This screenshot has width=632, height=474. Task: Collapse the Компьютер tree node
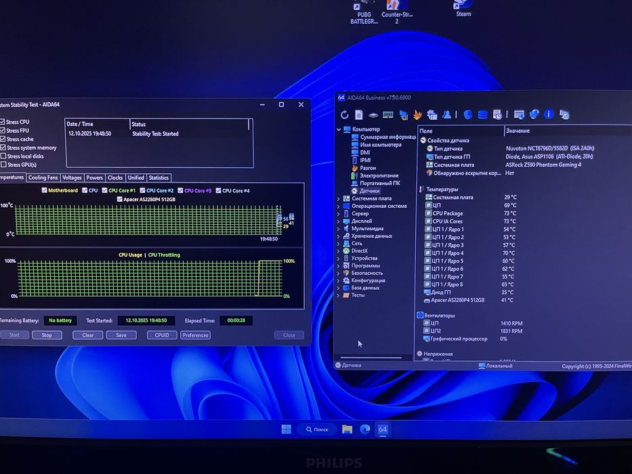339,130
